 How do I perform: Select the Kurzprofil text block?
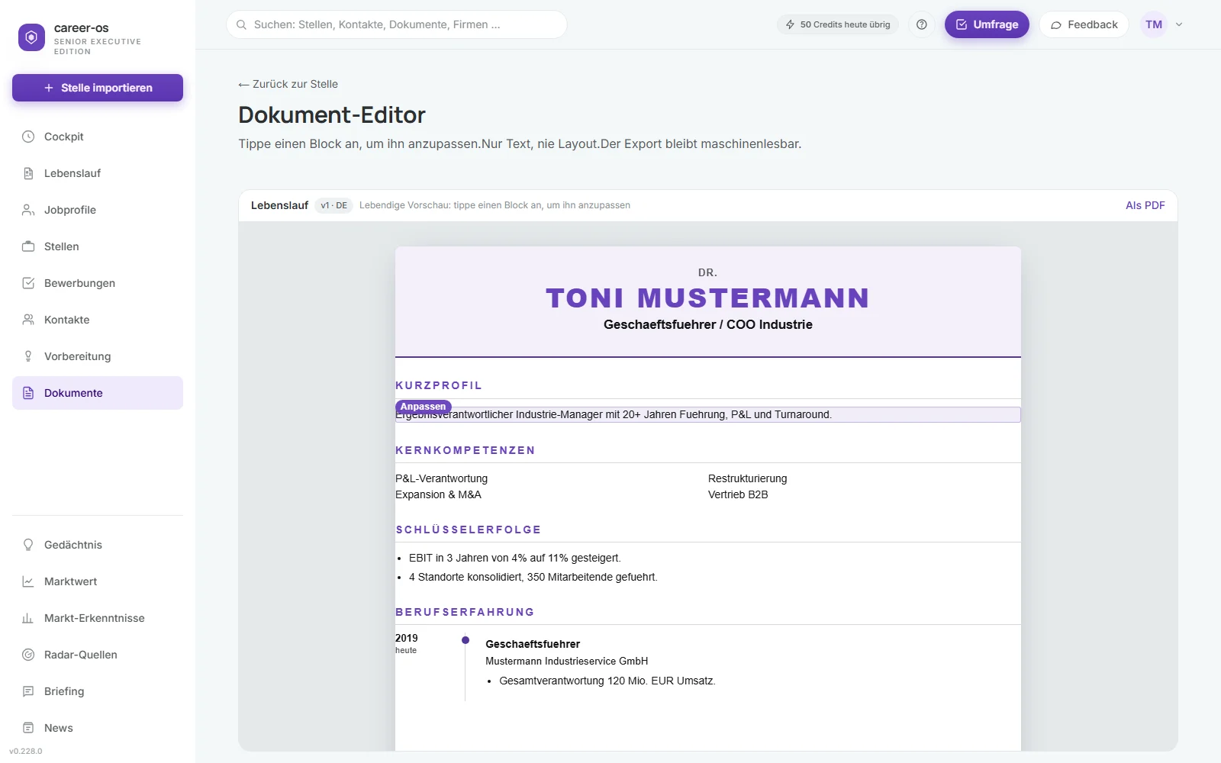coord(707,414)
